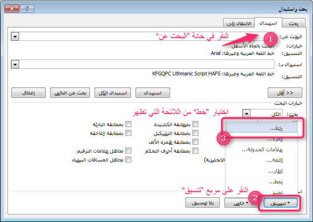Tick the تجاهل علامات الترقيم checkbox
This screenshot has width=313, height=222.
pyautogui.click(x=129, y=151)
